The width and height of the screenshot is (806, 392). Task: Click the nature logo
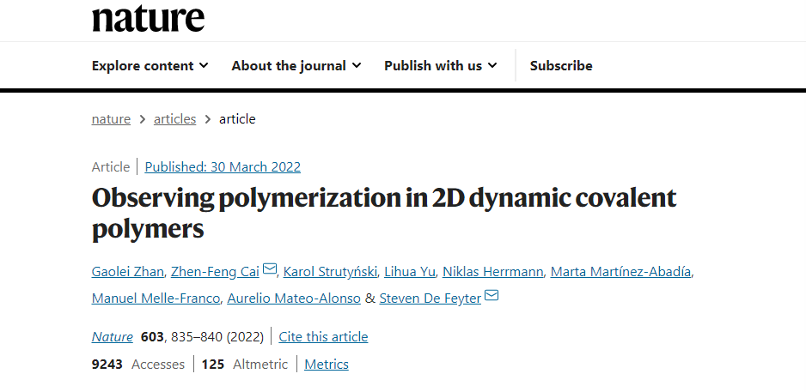[x=148, y=19]
